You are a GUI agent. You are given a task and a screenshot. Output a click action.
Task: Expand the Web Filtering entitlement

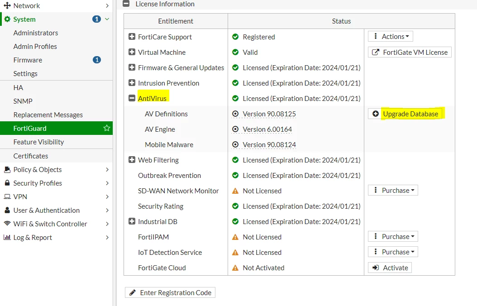click(132, 160)
